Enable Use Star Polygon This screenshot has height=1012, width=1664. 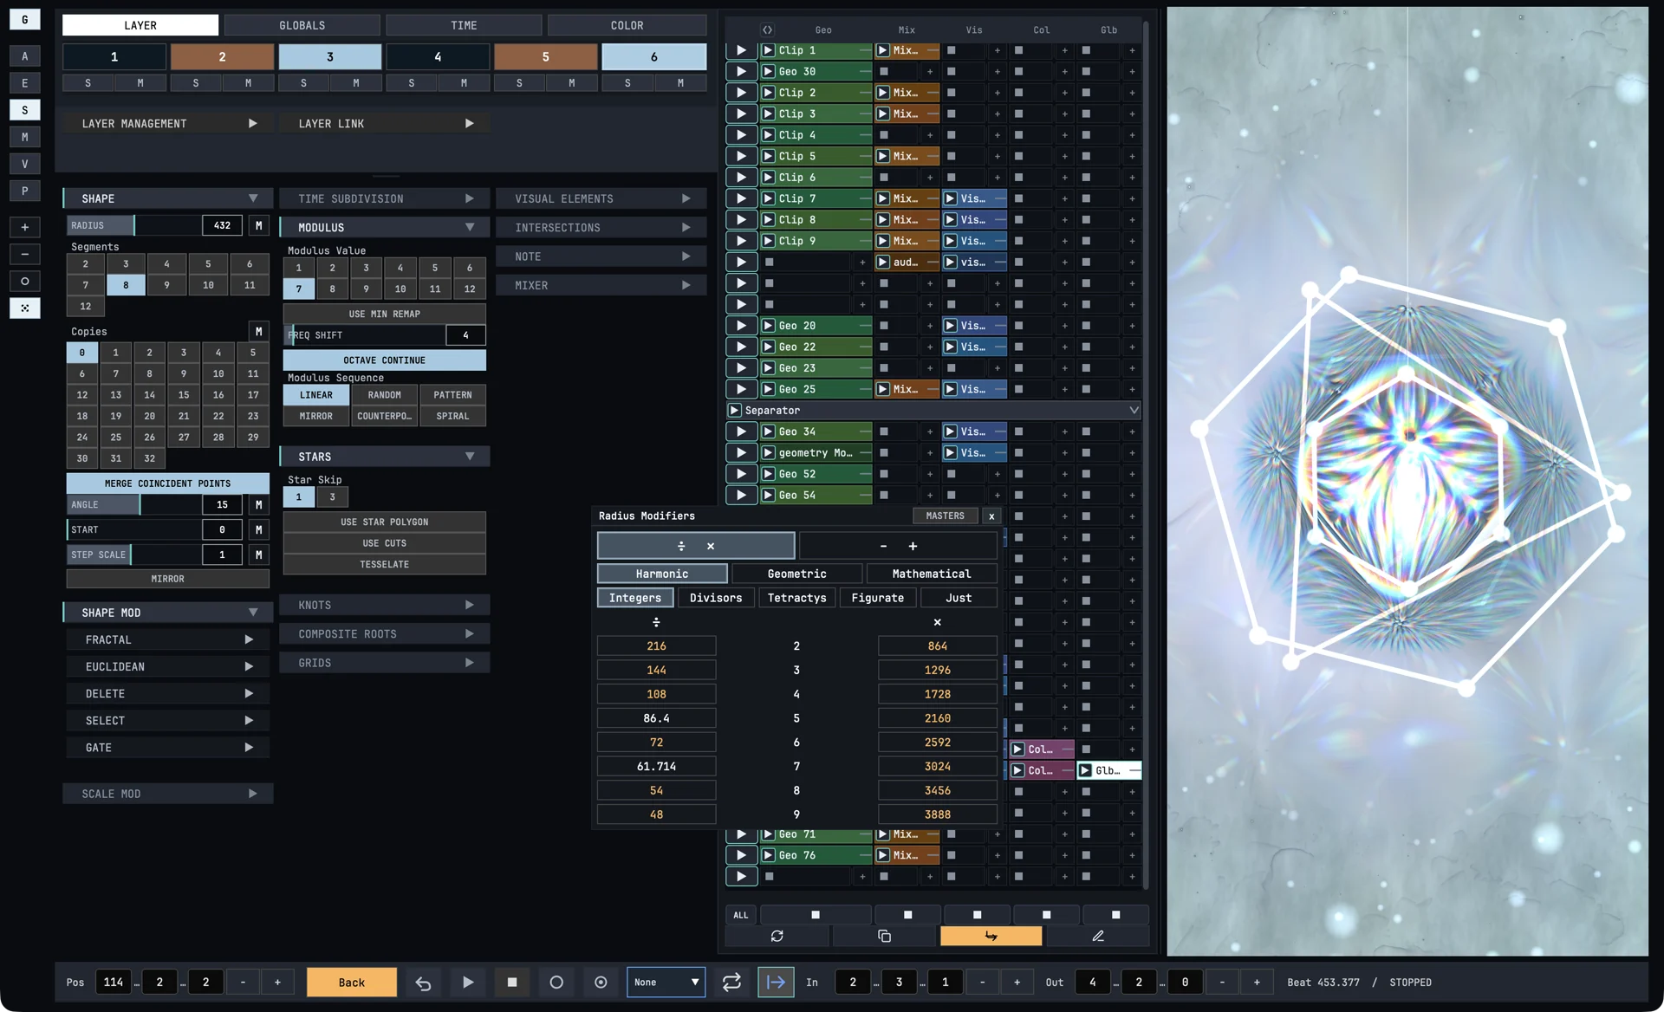pyautogui.click(x=384, y=522)
